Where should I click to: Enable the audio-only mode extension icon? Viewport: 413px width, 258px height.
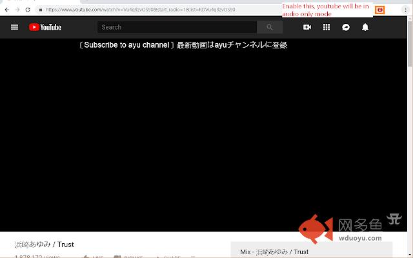pyautogui.click(x=380, y=10)
